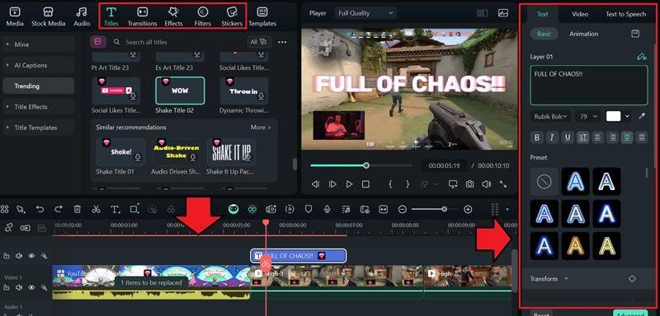The image size is (660, 316).
Task: Zoom in the timeline with plus icon
Action: [x=468, y=209]
